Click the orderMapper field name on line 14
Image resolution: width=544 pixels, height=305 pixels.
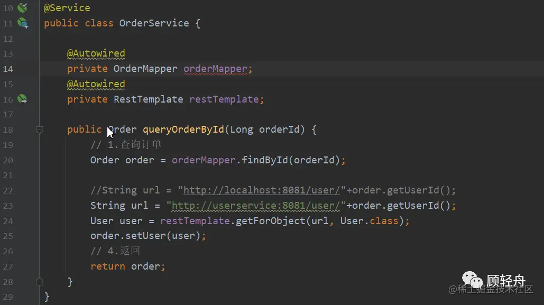coord(215,69)
